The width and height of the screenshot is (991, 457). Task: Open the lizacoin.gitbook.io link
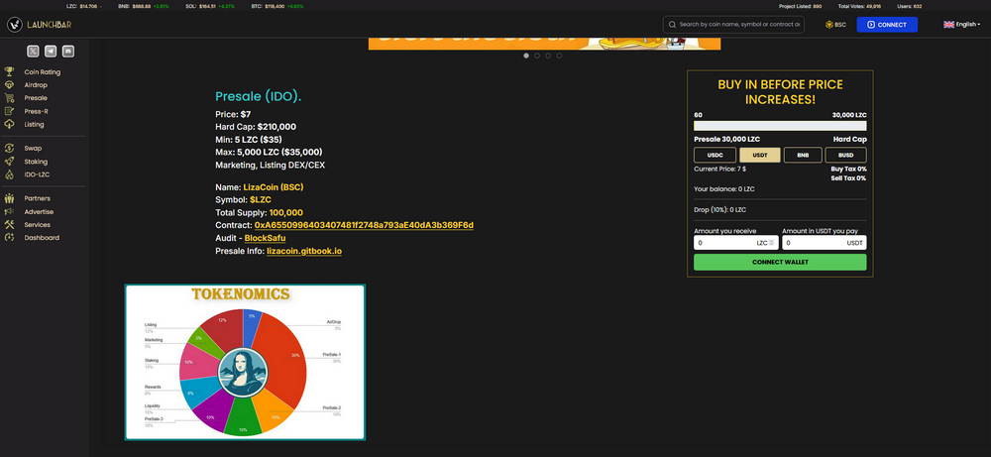pyautogui.click(x=303, y=252)
